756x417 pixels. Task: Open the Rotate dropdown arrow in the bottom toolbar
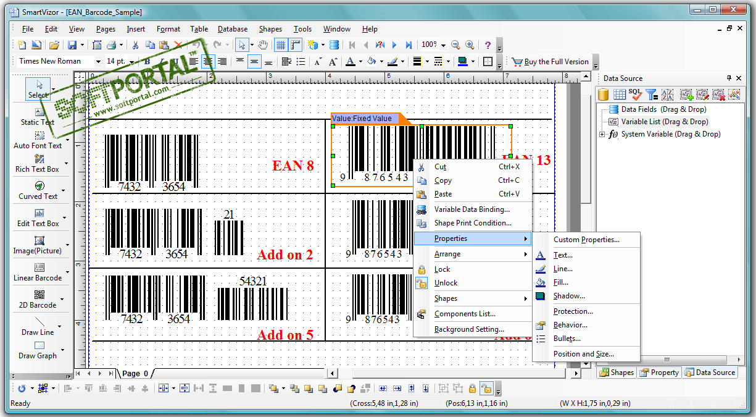click(x=32, y=389)
